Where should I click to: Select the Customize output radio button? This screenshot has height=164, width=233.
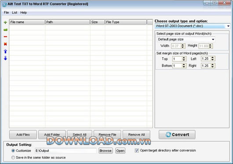[13, 151]
